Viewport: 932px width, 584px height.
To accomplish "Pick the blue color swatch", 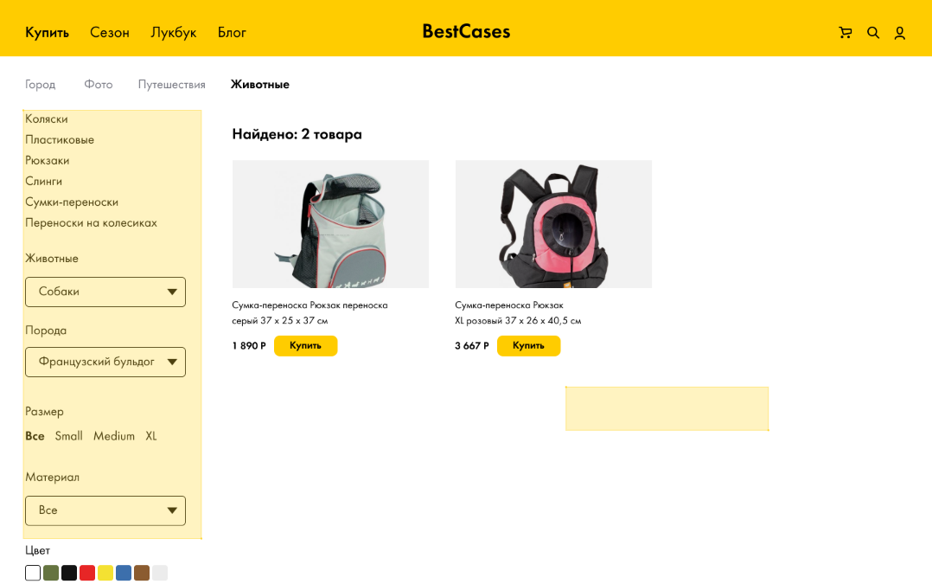I will [124, 573].
